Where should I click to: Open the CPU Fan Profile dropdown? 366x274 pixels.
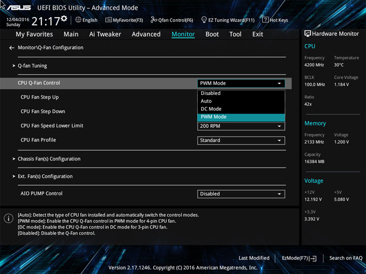coord(241,141)
